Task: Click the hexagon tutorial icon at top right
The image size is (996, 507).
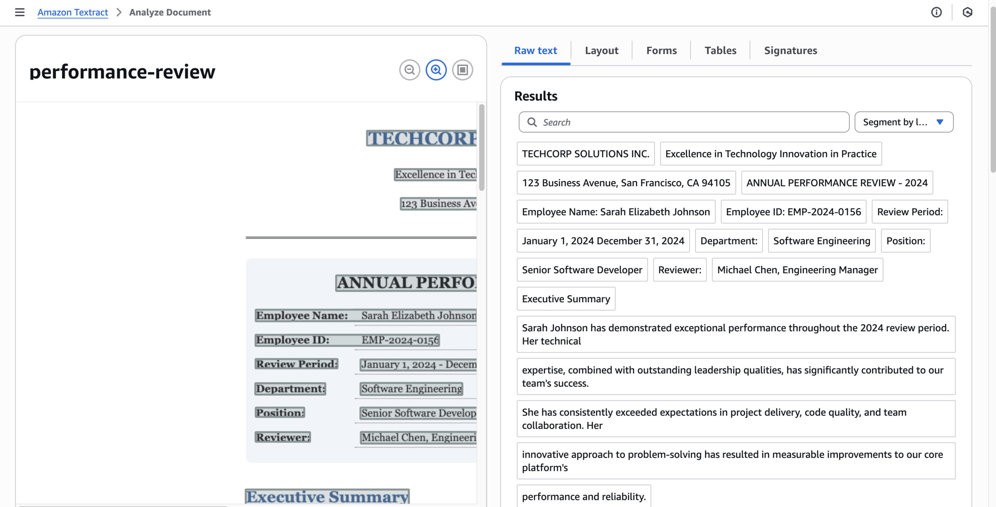Action: (967, 12)
